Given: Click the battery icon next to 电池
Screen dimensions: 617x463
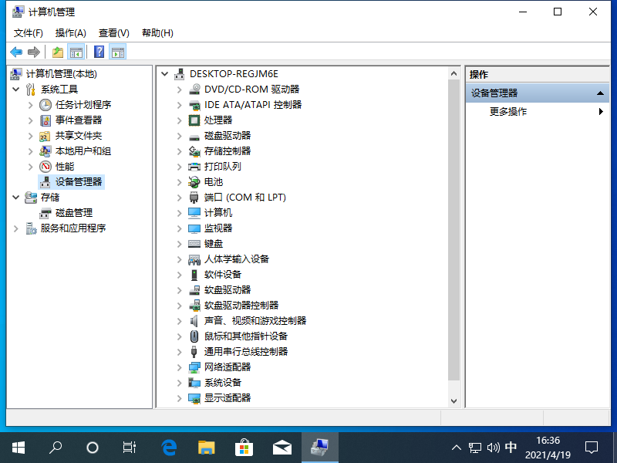Looking at the screenshot, I should (194, 182).
